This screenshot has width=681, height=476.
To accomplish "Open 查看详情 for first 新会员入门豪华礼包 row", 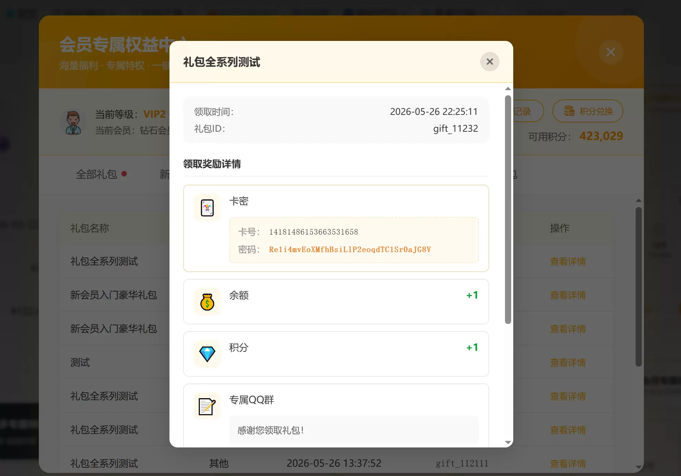I will (568, 295).
